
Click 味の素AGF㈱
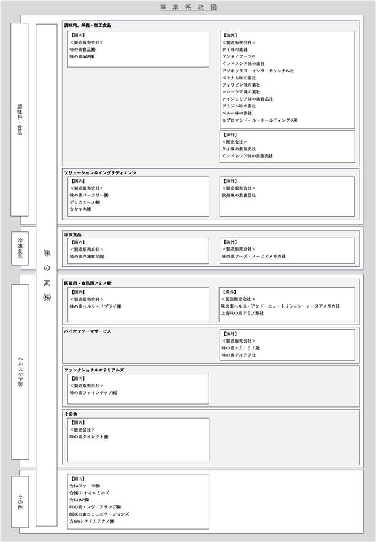tap(82, 56)
